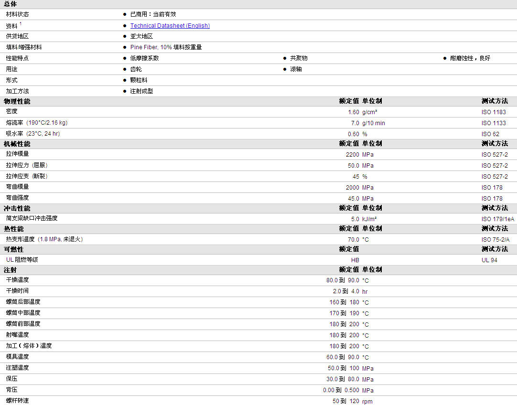Click ISO 62 test method
The image size is (517, 405).
tap(490, 134)
